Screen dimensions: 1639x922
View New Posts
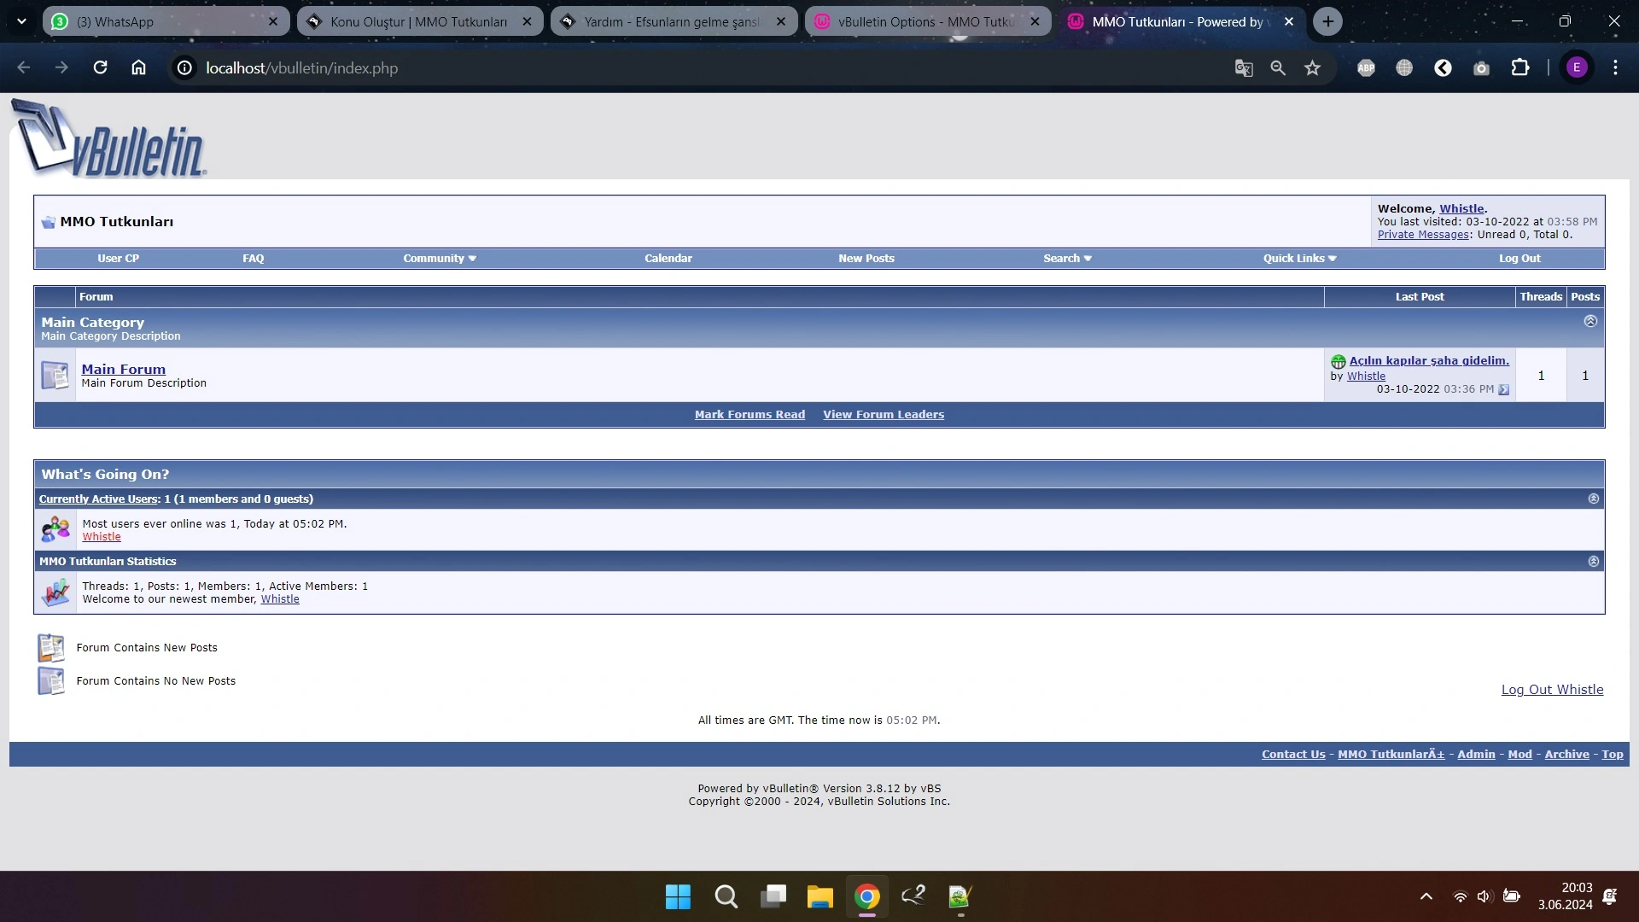[x=866, y=258]
